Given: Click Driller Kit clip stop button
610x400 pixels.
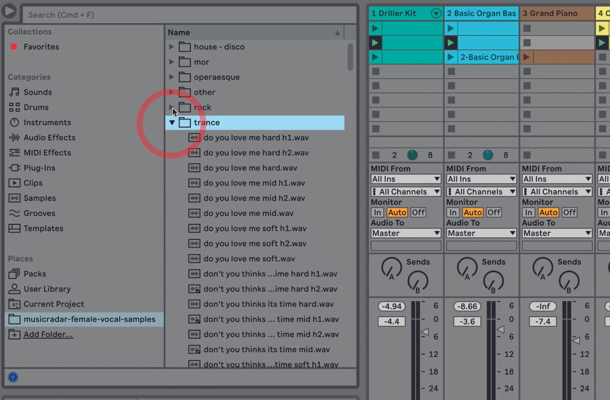Looking at the screenshot, I should pyautogui.click(x=376, y=155).
